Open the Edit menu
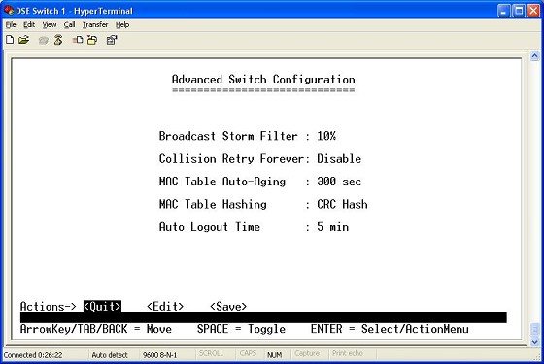The height and width of the screenshot is (364, 544). click(29, 25)
